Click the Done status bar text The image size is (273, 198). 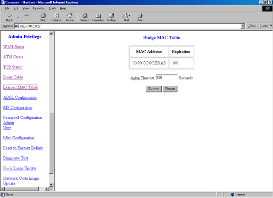pyautogui.click(x=9, y=195)
